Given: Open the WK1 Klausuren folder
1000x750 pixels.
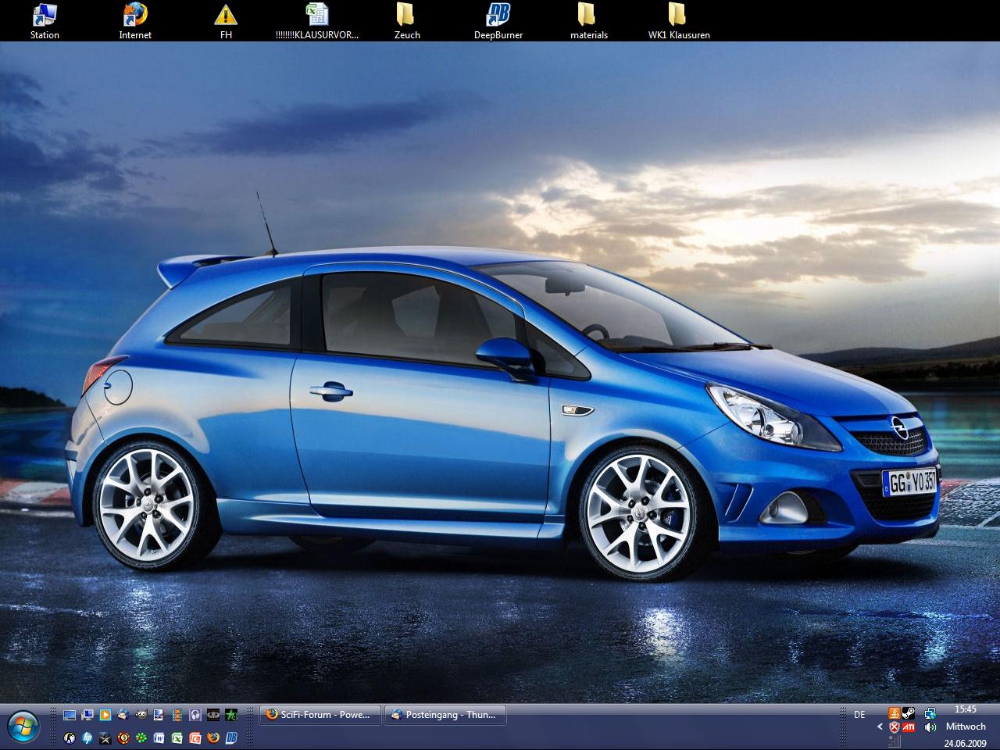Looking at the screenshot, I should point(678,15).
